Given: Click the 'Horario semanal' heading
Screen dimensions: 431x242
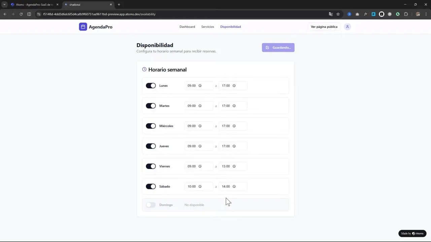Looking at the screenshot, I should tap(167, 70).
